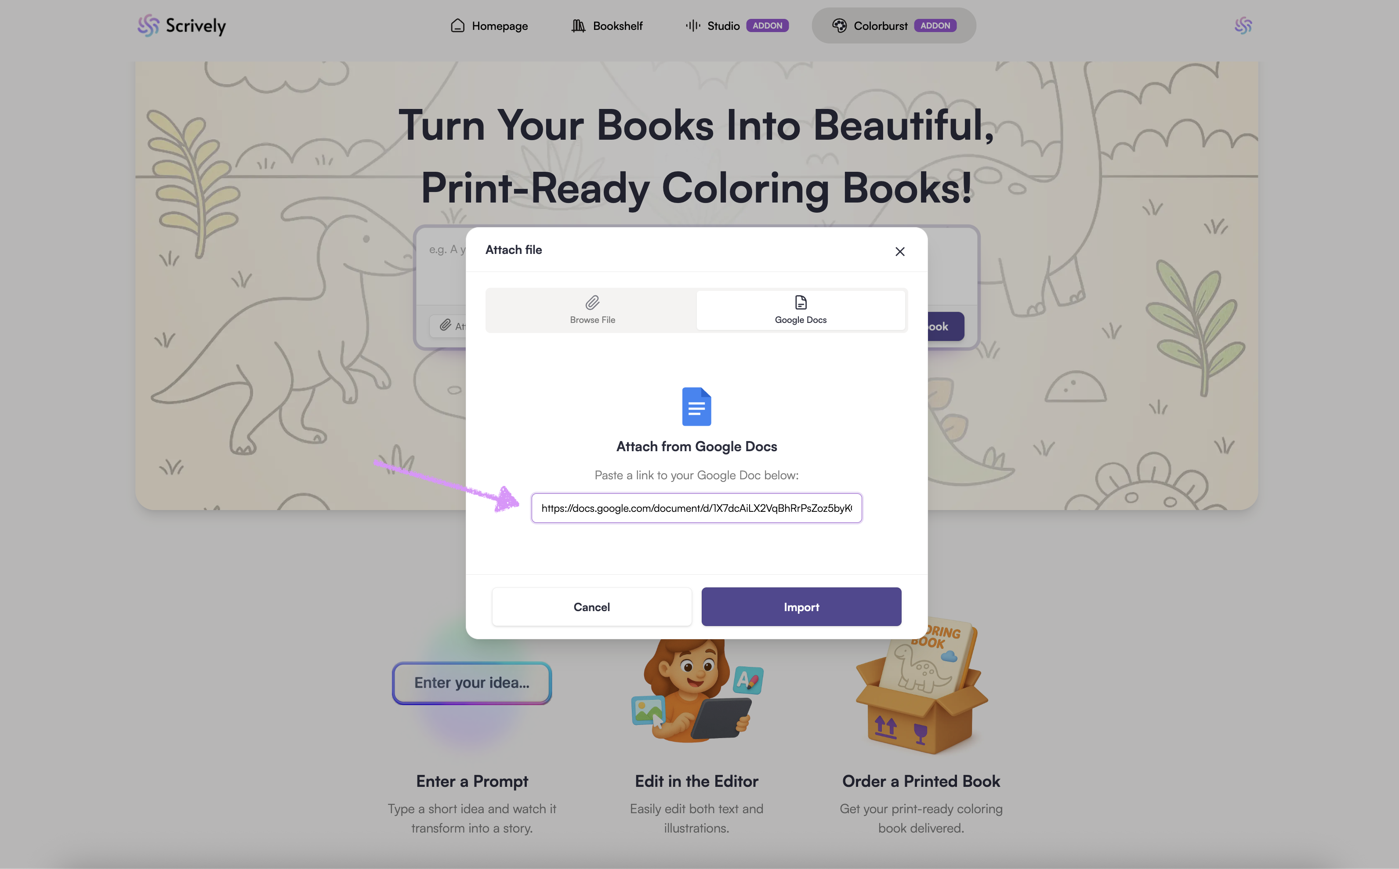Focus the Google Doc link input field
1399x869 pixels.
click(x=696, y=508)
